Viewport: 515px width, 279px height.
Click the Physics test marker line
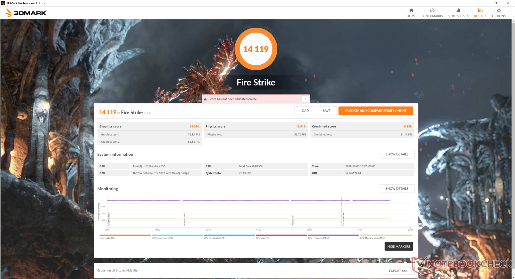pos(291,212)
